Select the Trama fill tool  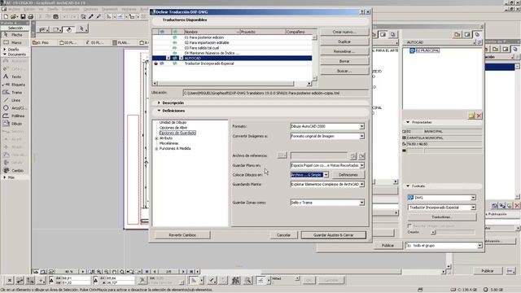pyautogui.click(x=15, y=92)
